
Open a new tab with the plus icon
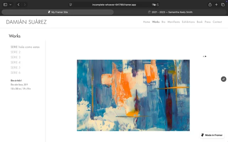coord(216,5)
